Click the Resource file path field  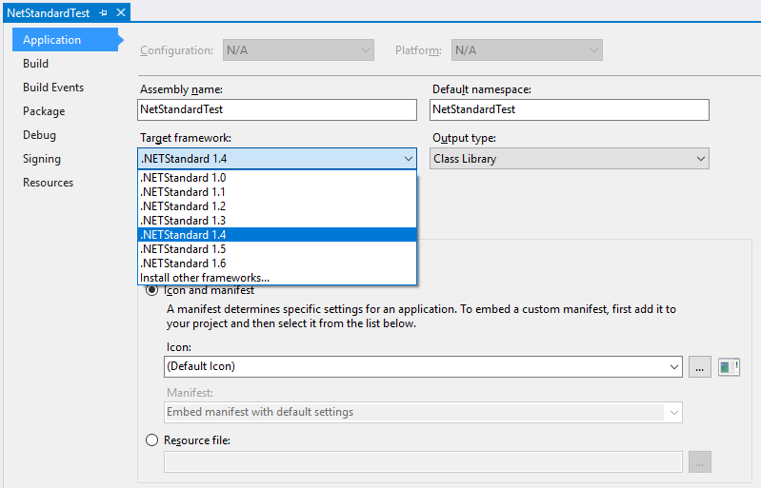[x=423, y=461]
